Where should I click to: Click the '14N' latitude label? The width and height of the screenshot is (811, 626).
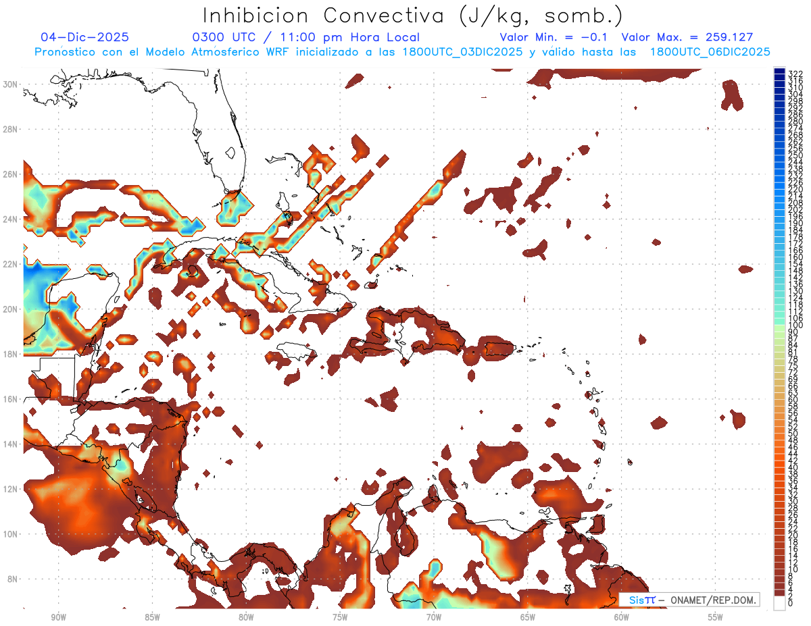[x=9, y=444]
